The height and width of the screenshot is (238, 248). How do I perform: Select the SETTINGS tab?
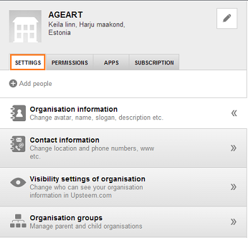click(28, 62)
